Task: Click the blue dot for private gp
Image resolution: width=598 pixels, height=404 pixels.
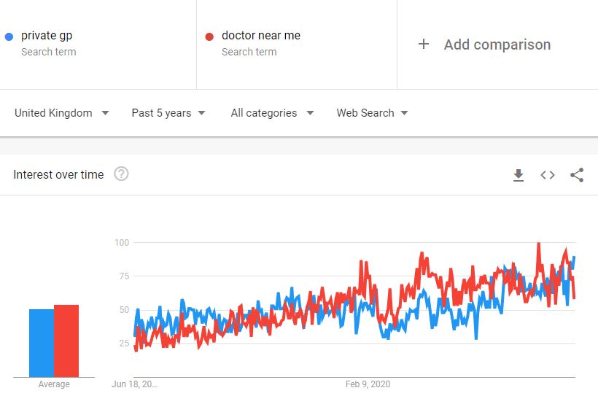Action: (x=9, y=36)
